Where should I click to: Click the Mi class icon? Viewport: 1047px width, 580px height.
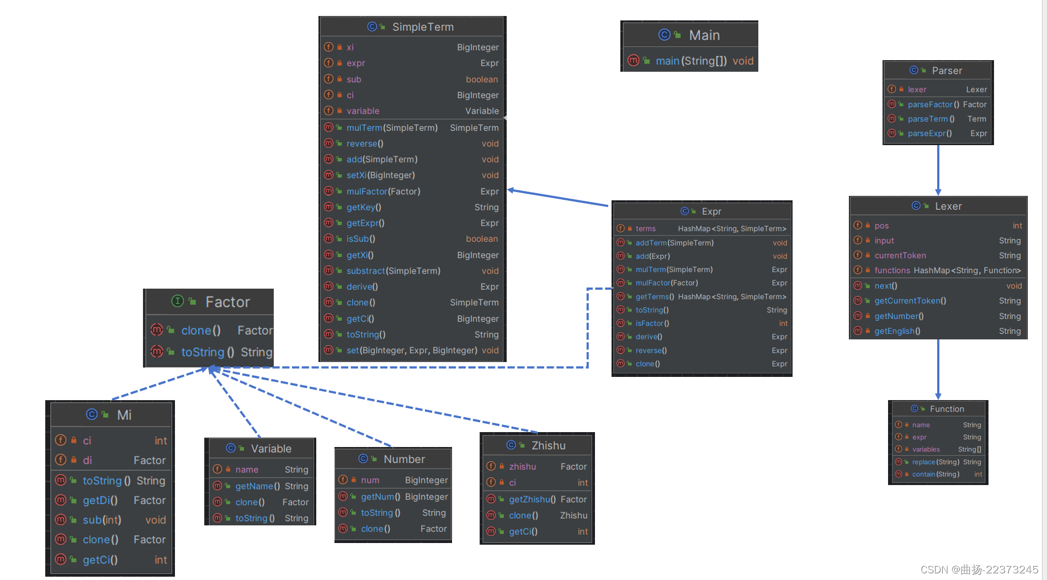[x=92, y=414]
